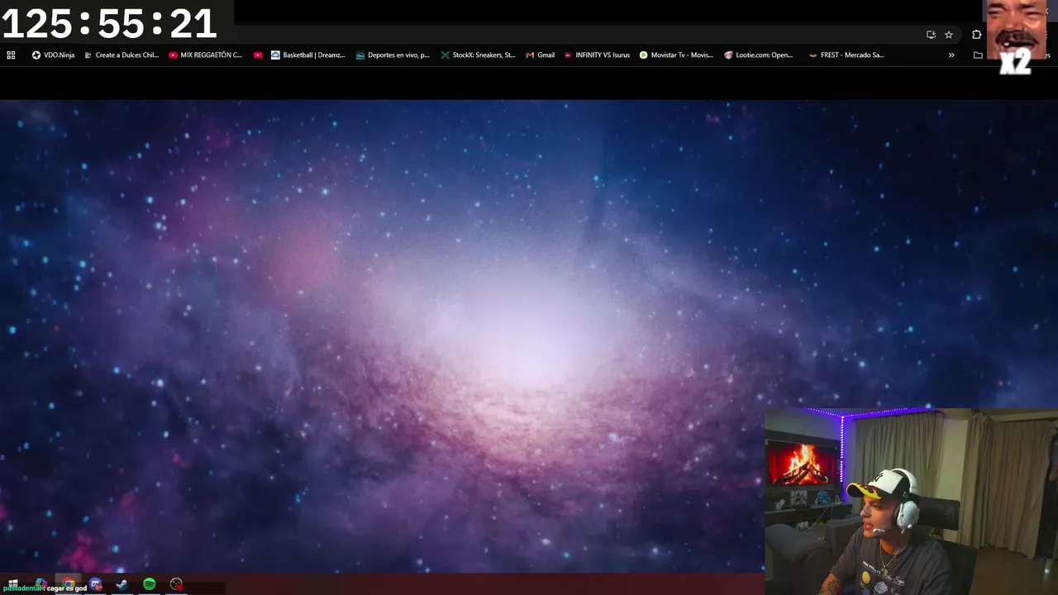Open the VDO.Ninja bookmark
This screenshot has width=1058, height=595.
(53, 55)
